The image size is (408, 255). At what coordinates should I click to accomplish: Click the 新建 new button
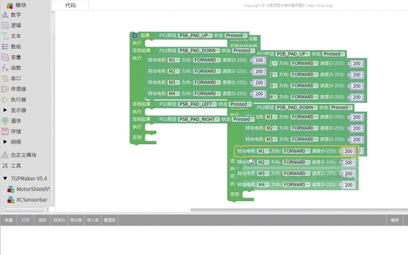click(9, 220)
